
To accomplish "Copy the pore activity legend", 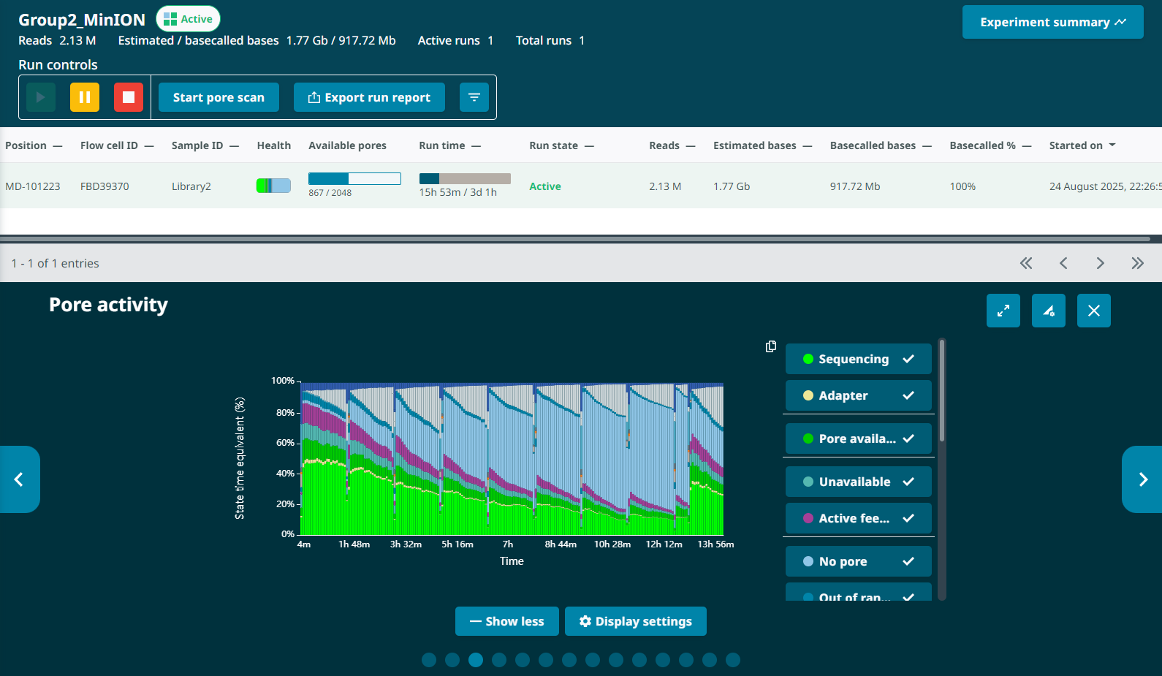I will [770, 346].
